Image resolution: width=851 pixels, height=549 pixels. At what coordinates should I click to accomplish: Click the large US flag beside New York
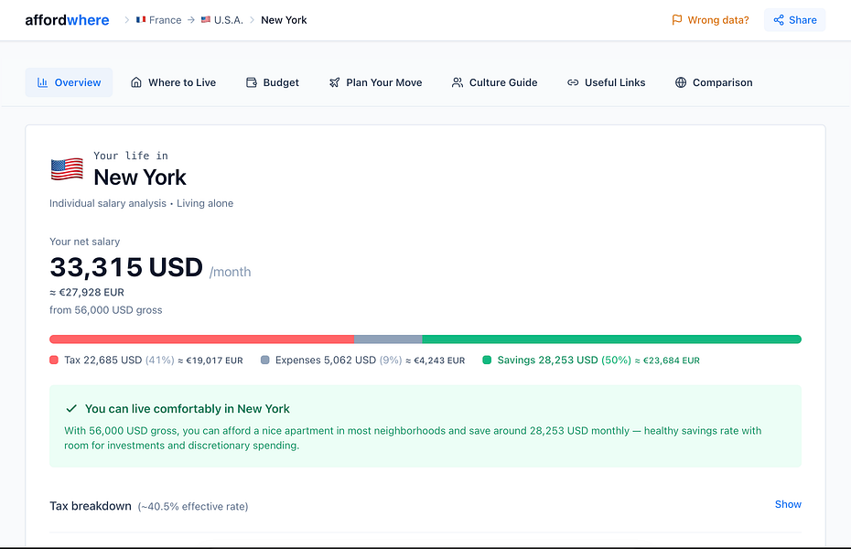[67, 169]
